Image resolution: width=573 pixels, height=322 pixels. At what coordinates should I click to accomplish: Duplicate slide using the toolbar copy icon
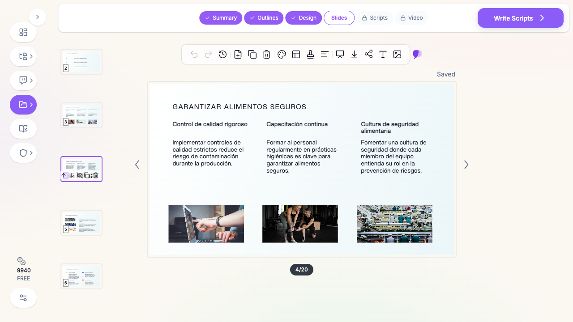(252, 55)
